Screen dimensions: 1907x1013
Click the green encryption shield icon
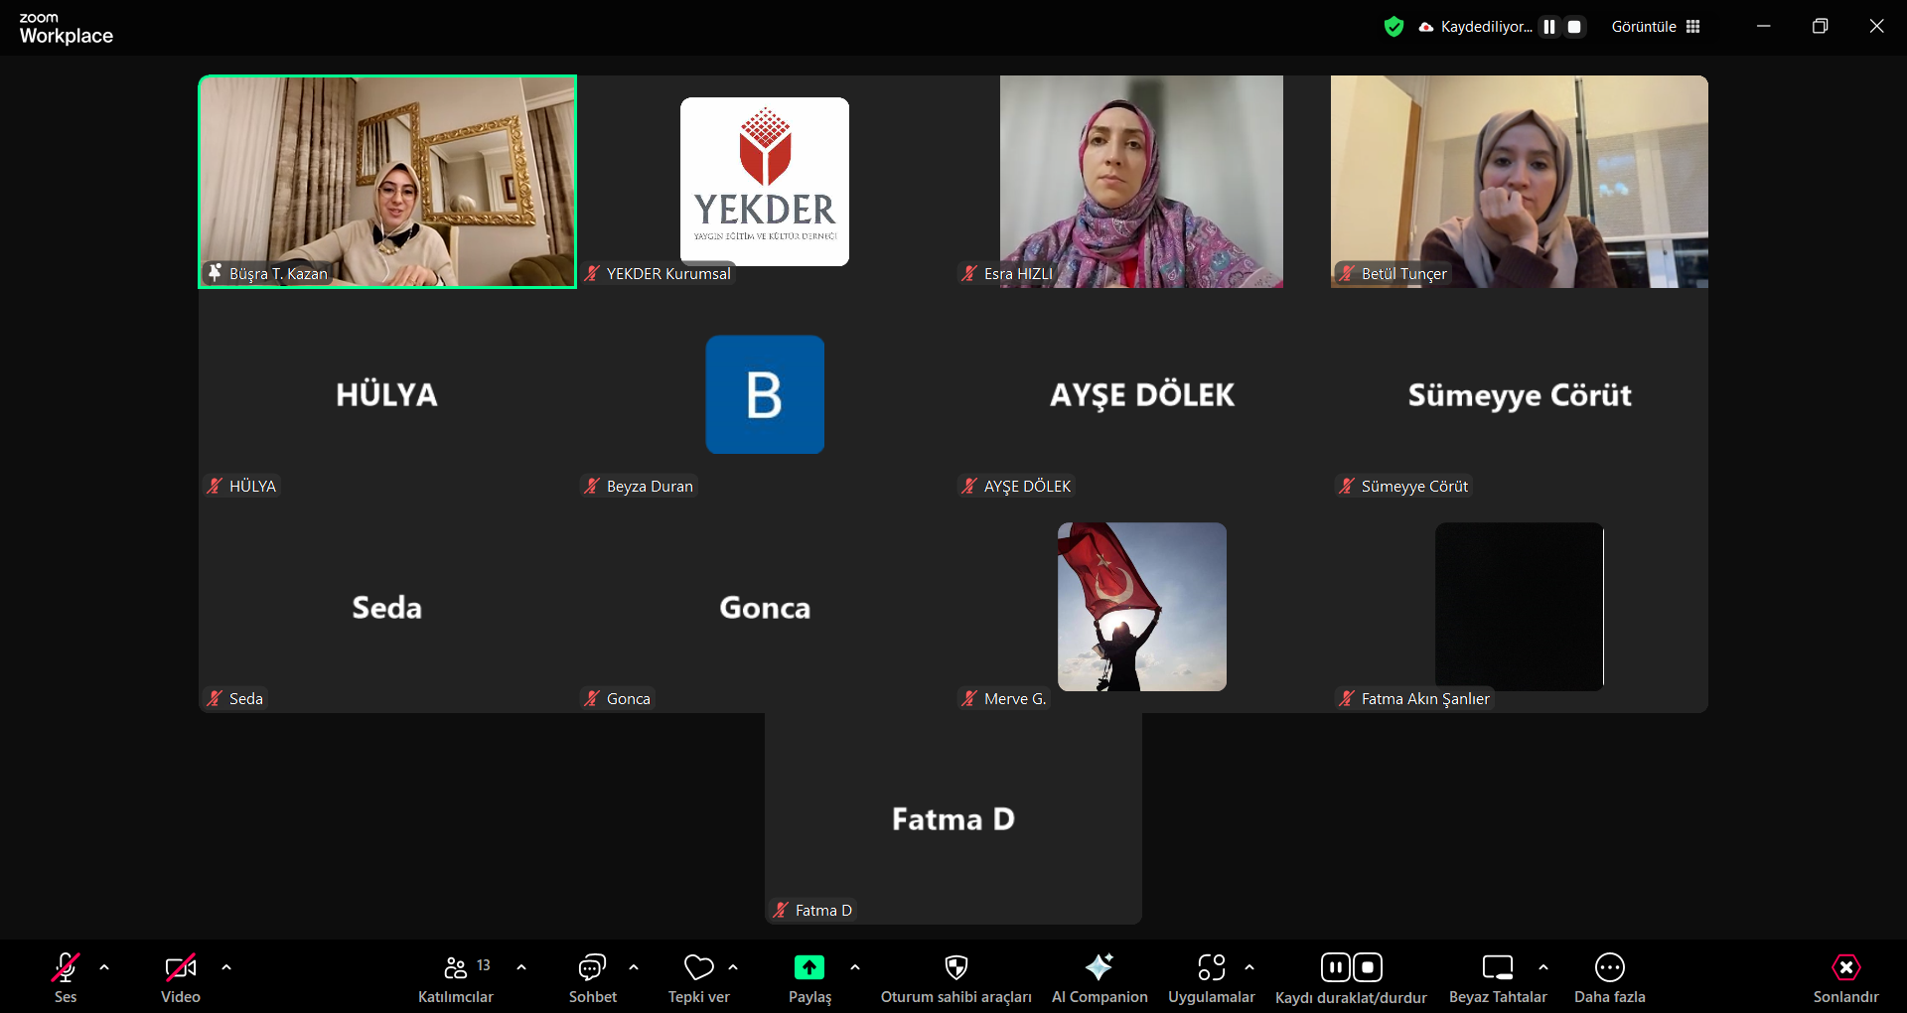coord(1394,27)
